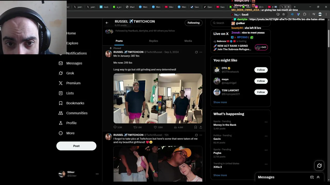The height and width of the screenshot is (185, 330).
Task: Expand the Messages drawer arrows
Action: click(318, 177)
